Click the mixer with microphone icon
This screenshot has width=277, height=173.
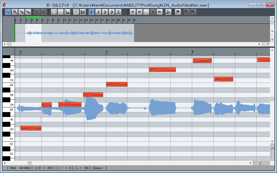83,12
